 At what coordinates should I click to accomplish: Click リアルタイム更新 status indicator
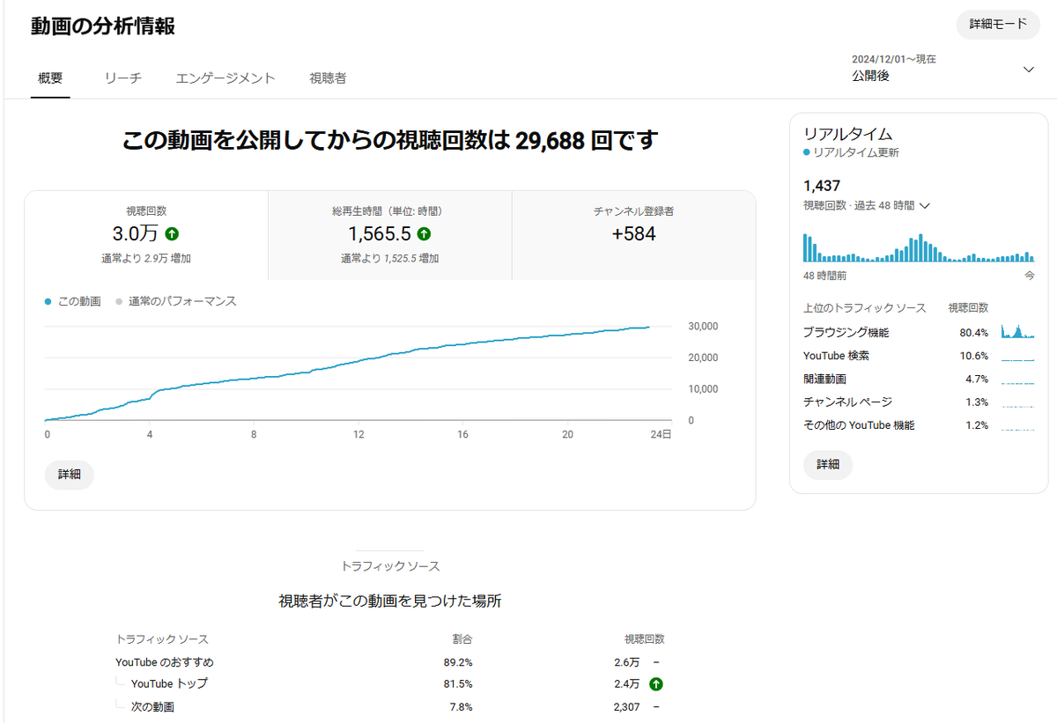pyautogui.click(x=851, y=152)
